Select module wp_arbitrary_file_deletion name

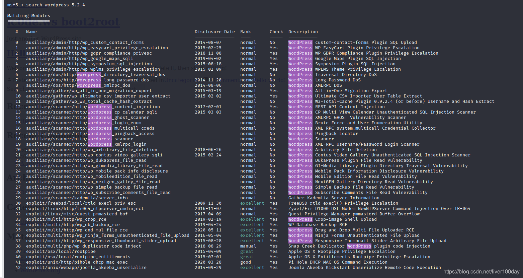tap(92, 150)
